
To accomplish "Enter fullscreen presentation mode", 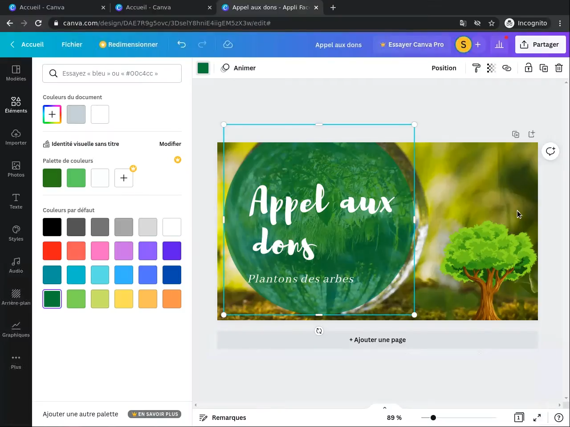I will [x=537, y=418].
